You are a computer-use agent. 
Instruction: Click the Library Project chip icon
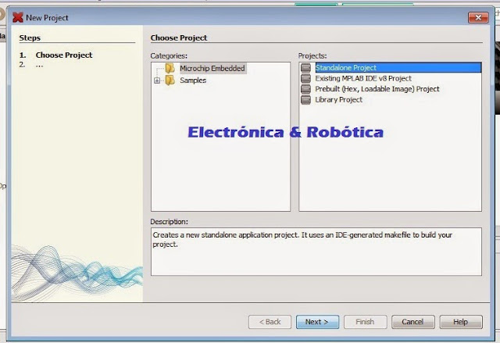click(x=305, y=100)
